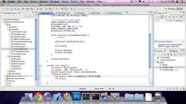Screen dimensions: 186x104
Task: Click the Connect link in Mylyn
Action: [161, 44]
